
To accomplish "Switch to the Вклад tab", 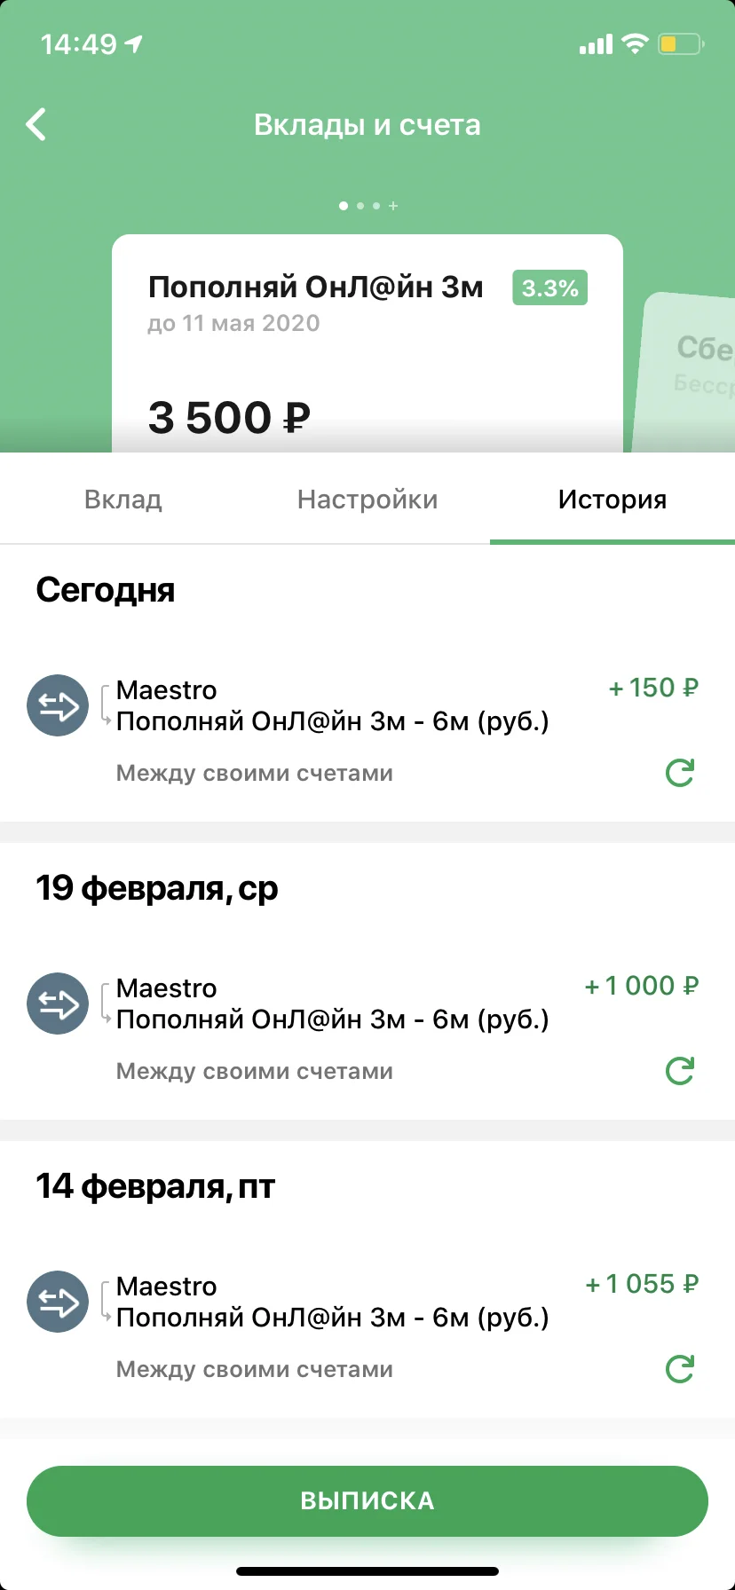I will click(x=123, y=500).
